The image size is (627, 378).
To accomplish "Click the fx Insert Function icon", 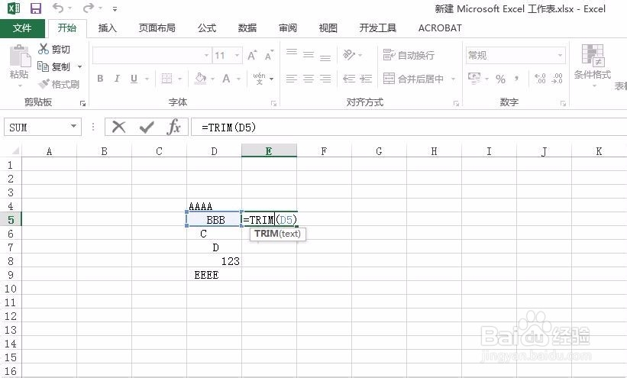I will (x=174, y=127).
